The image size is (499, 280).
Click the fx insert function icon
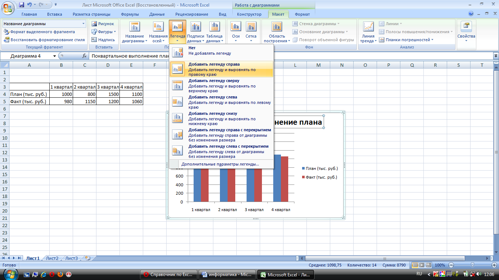[x=84, y=56]
